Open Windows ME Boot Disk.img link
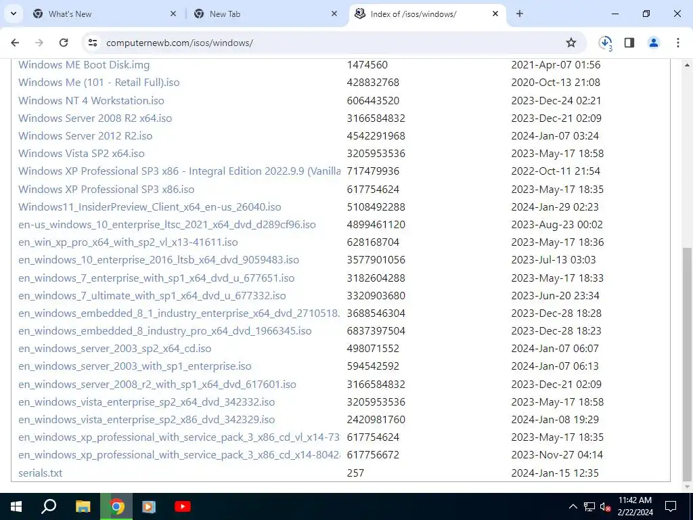 pos(84,65)
